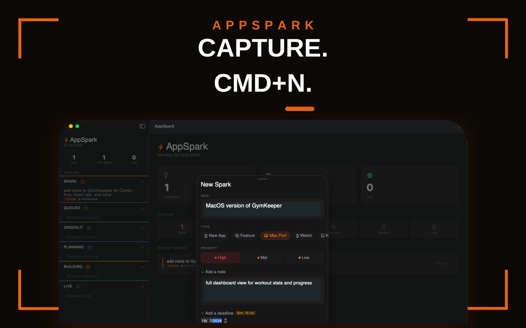The width and height of the screenshot is (526, 328).
Task: Collapse the Add a note section
Action: pyautogui.click(x=202, y=272)
